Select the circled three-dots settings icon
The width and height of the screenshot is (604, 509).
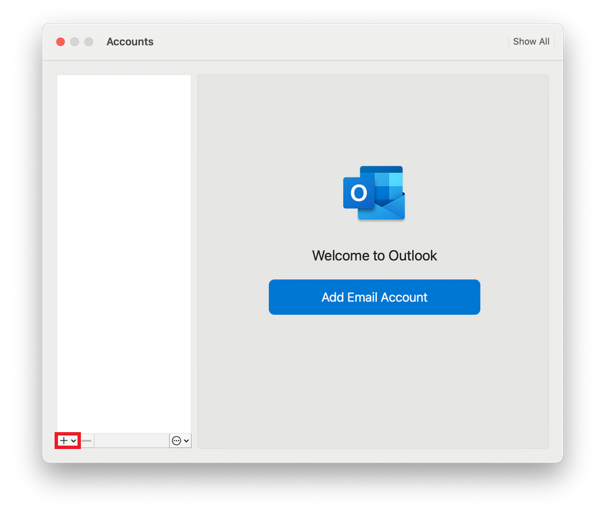(x=177, y=440)
